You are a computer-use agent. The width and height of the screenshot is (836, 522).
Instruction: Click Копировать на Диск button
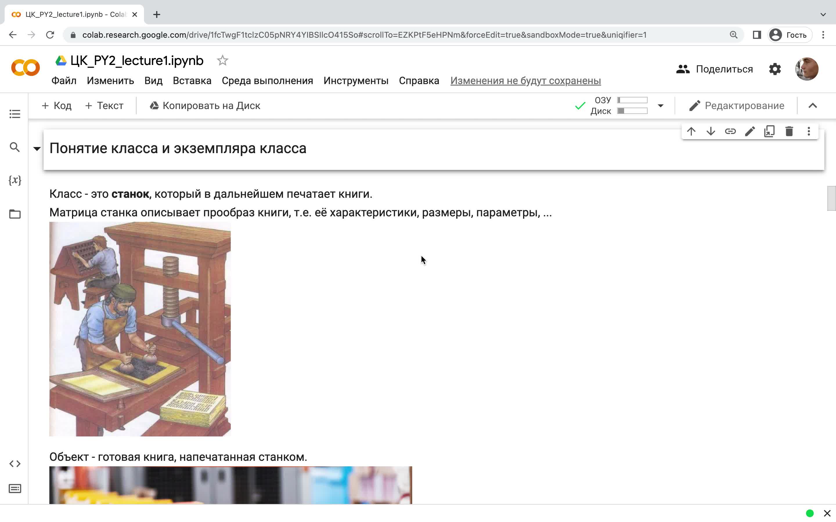click(x=205, y=106)
